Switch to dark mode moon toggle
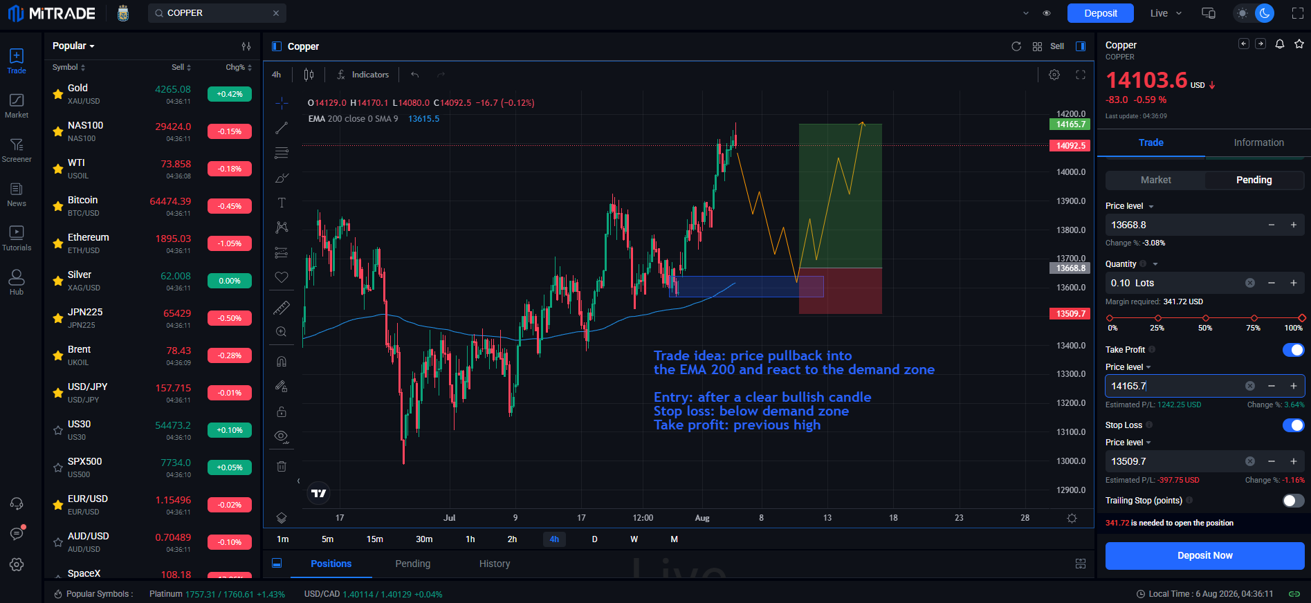 [x=1265, y=13]
